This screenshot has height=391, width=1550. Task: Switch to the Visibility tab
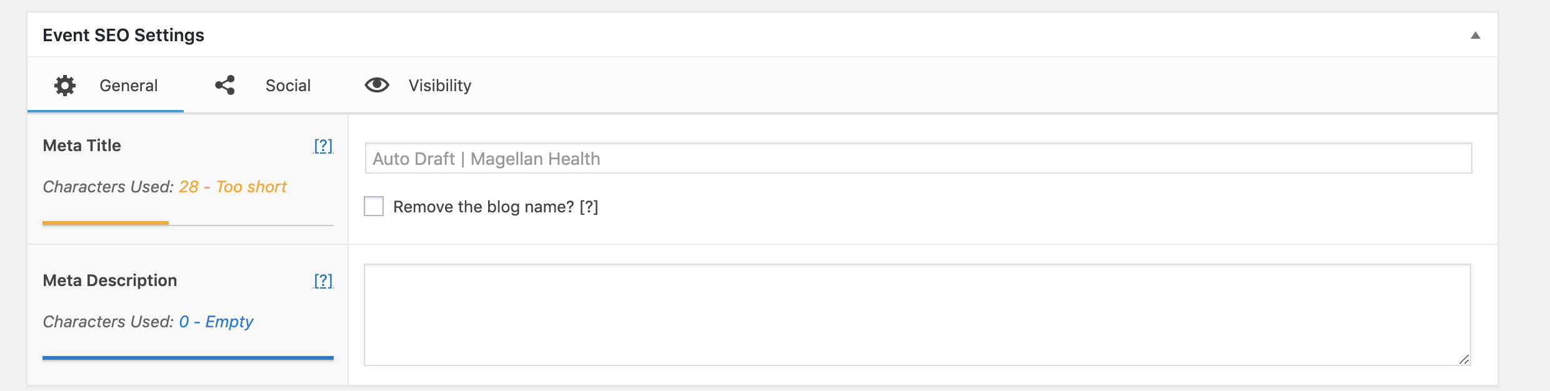coord(418,85)
